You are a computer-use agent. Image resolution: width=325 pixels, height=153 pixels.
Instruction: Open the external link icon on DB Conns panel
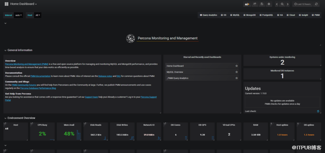pos(165,124)
